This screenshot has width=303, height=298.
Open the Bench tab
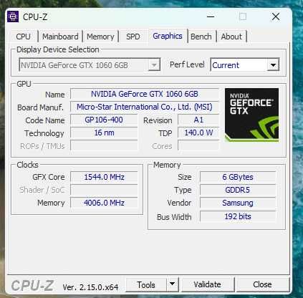coord(201,37)
